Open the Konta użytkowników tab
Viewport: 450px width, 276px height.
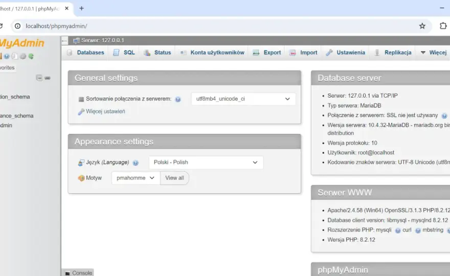[x=212, y=53]
